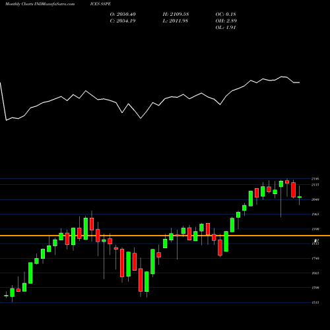Click the Monthly Charts INDMunafaSutra.com title
The width and height of the screenshot is (330, 330).
(x=40, y=4)
